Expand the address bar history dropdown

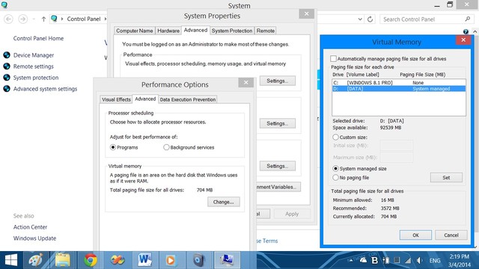pyautogui.click(x=360, y=19)
